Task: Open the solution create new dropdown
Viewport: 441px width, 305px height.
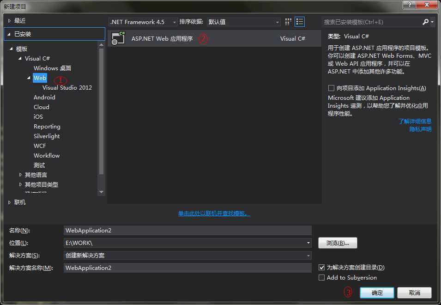Action: 308,256
